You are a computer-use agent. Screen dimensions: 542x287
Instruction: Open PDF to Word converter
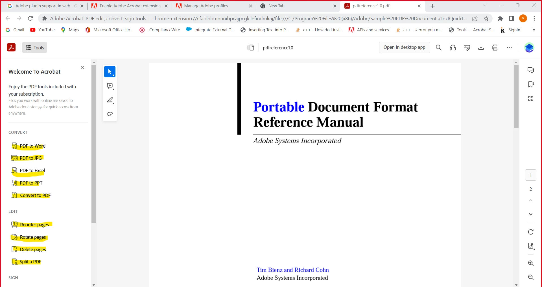[x=28, y=146]
